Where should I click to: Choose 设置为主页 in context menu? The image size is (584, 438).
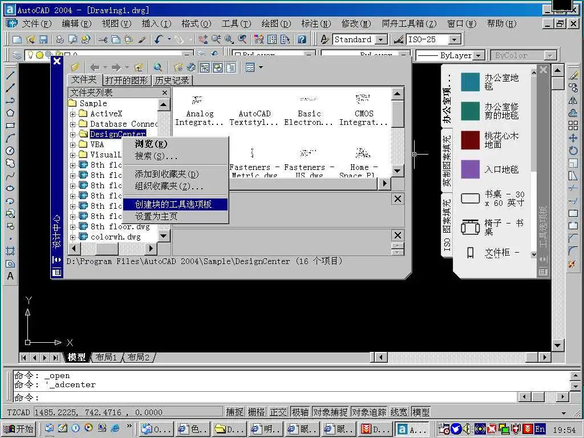(x=176, y=216)
